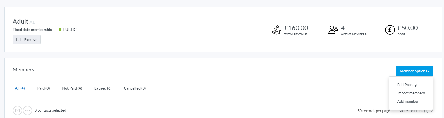This screenshot has height=118, width=444.
Task: Click the green PUBLIC status dot
Action: [x=60, y=30]
